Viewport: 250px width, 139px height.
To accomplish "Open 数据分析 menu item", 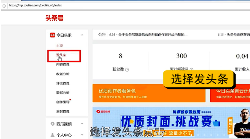I will pyautogui.click(x=63, y=93).
